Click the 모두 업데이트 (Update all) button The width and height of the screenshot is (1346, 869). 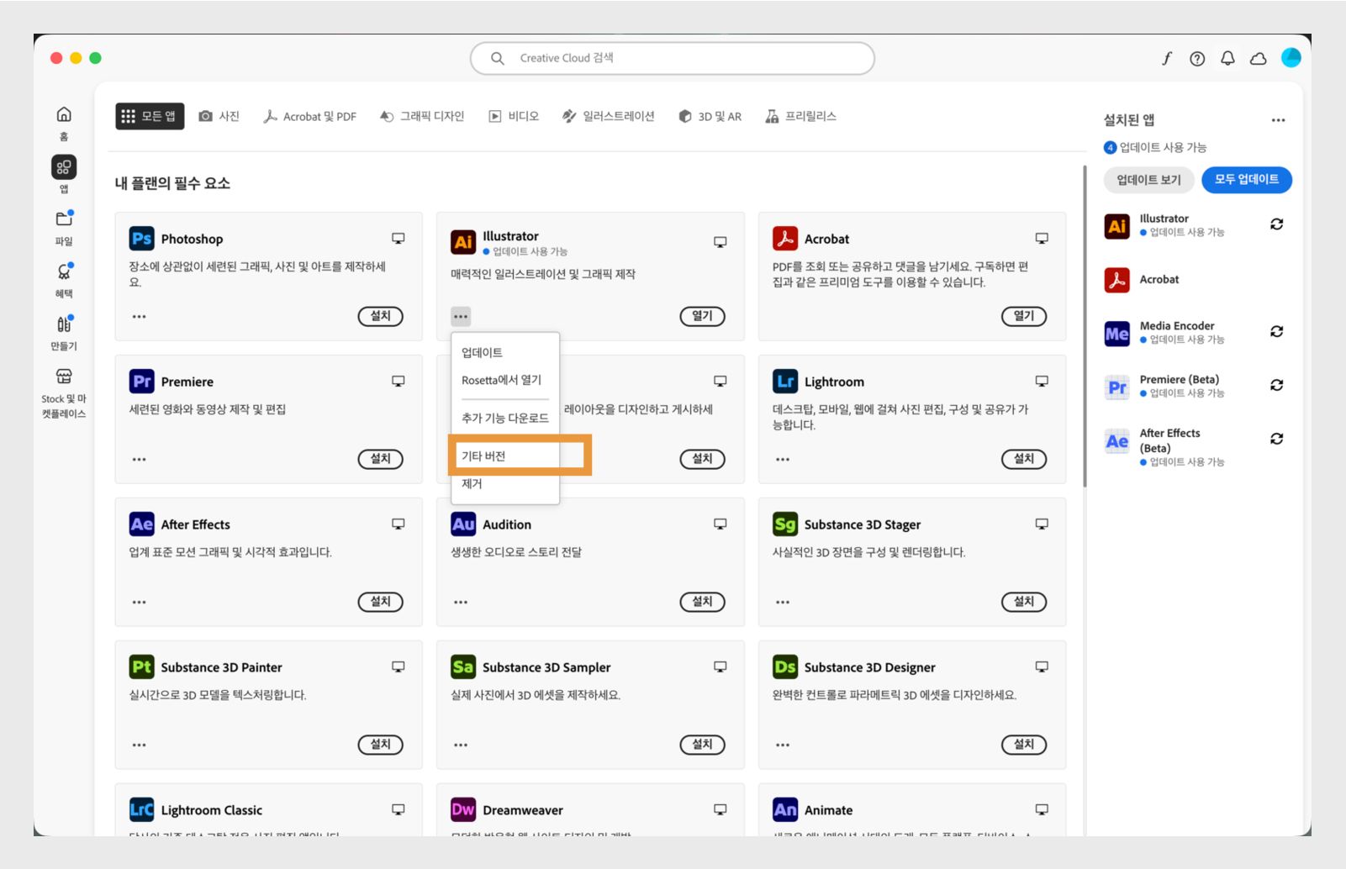click(1246, 180)
